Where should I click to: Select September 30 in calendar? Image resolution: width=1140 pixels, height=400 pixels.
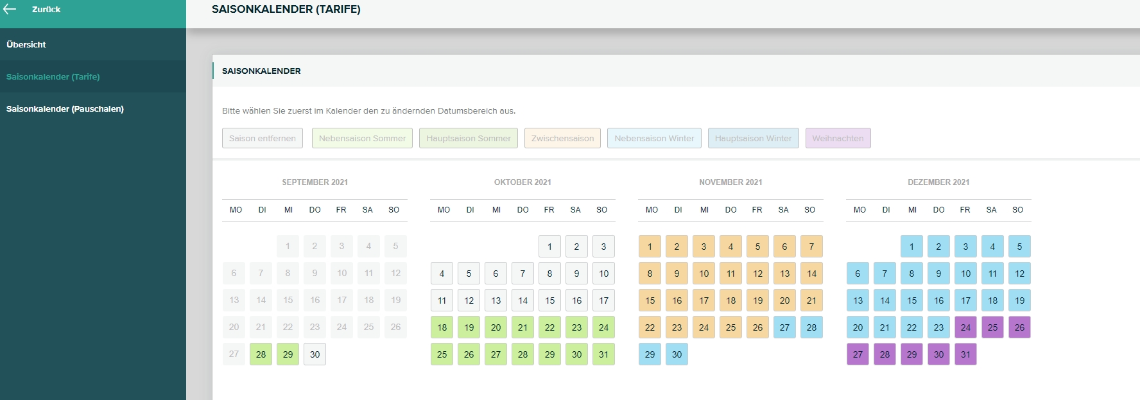point(315,354)
